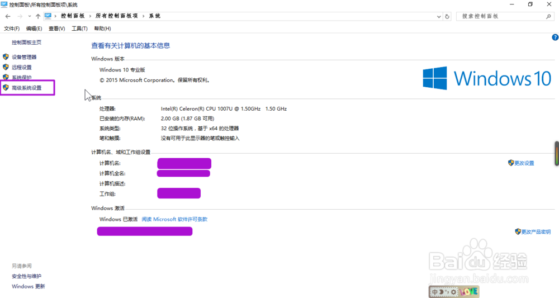
Task: Click shield icon beside 系统保护
Action: coord(6,77)
